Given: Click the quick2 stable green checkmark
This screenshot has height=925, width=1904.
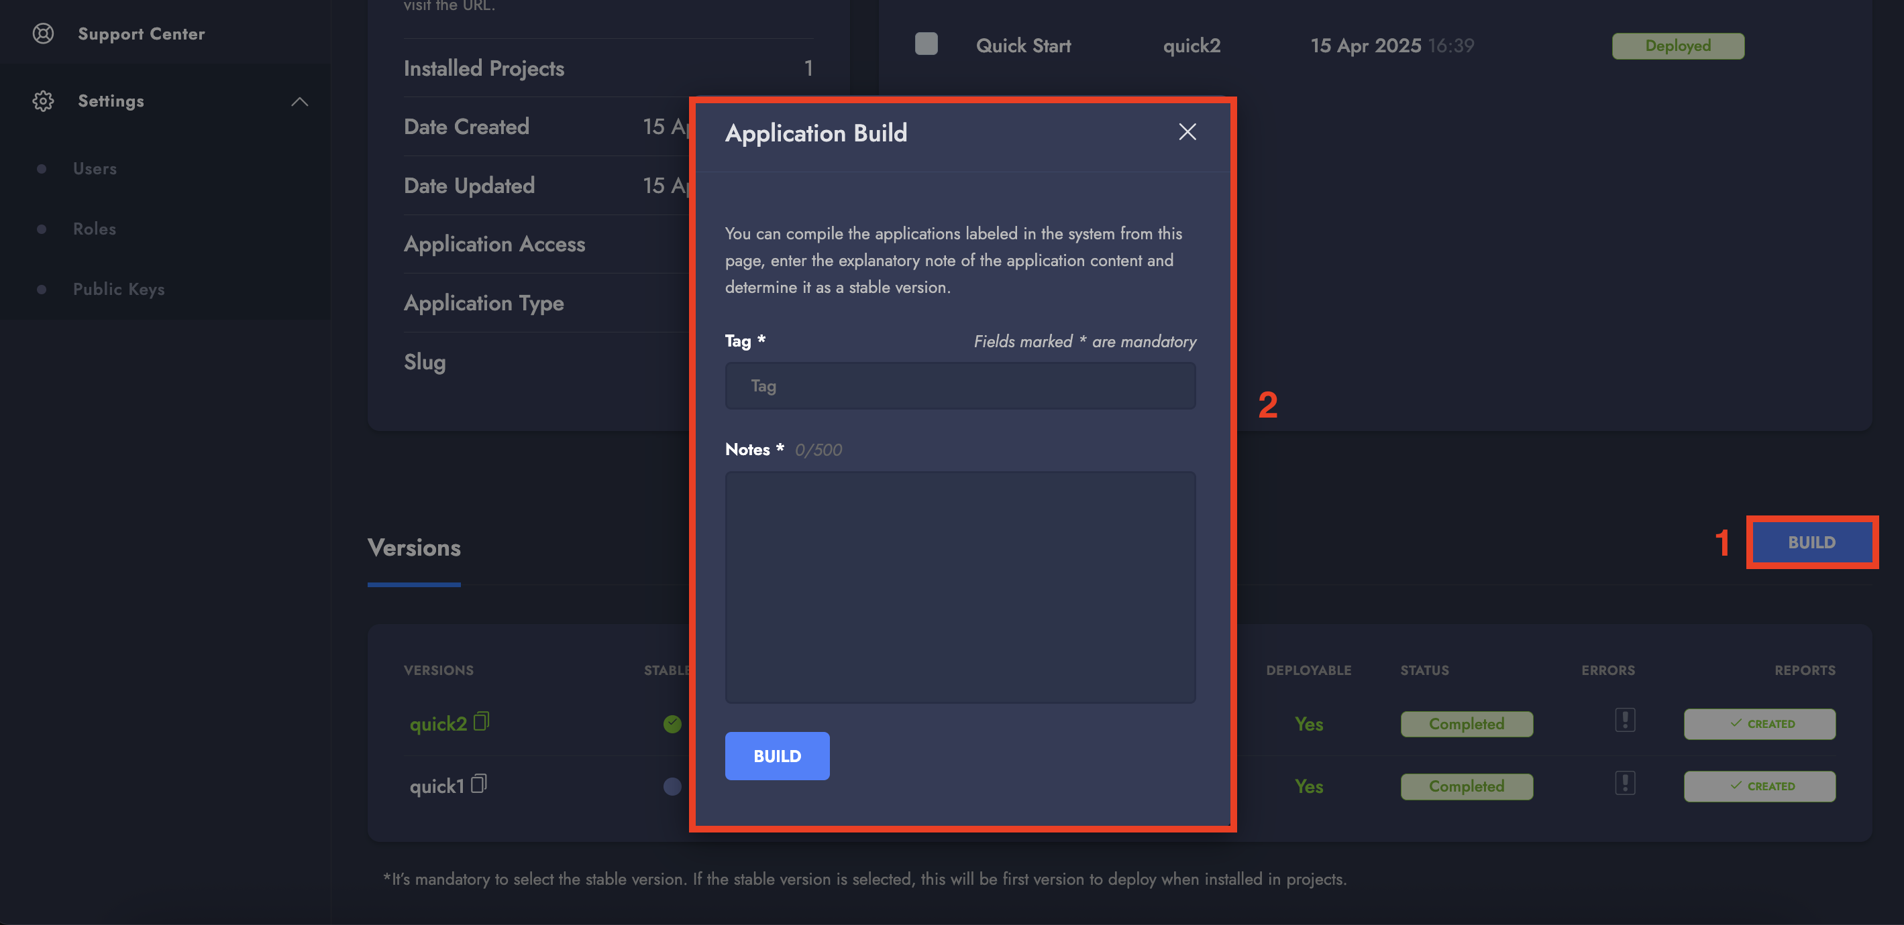Looking at the screenshot, I should click(672, 724).
